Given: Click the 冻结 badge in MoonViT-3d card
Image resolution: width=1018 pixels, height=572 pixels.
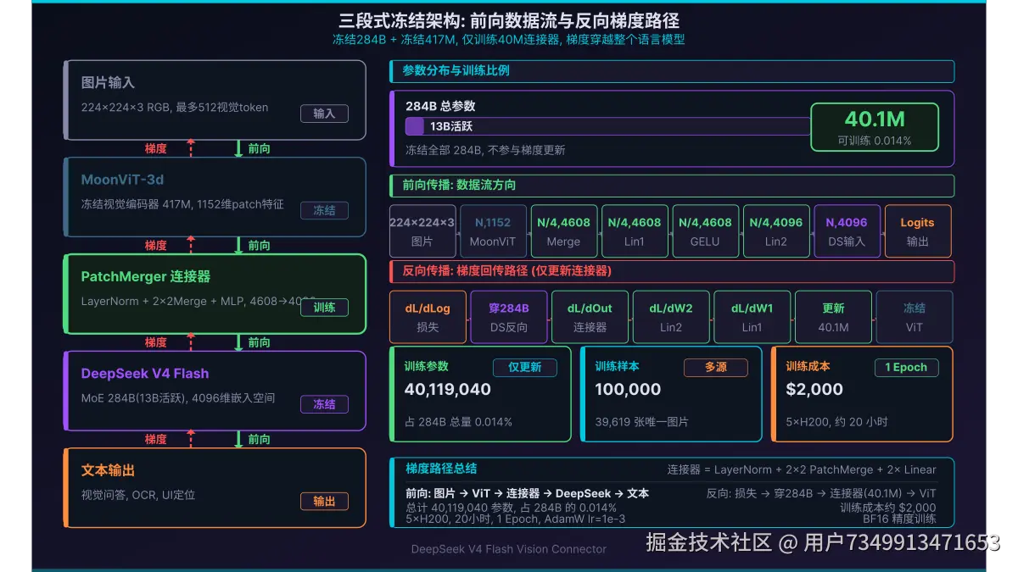Looking at the screenshot, I should [x=324, y=210].
